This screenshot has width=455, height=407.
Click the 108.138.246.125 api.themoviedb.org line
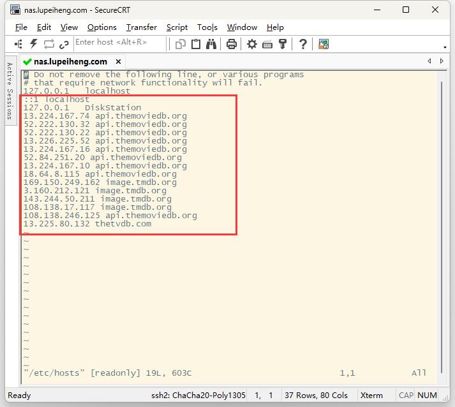(x=110, y=216)
